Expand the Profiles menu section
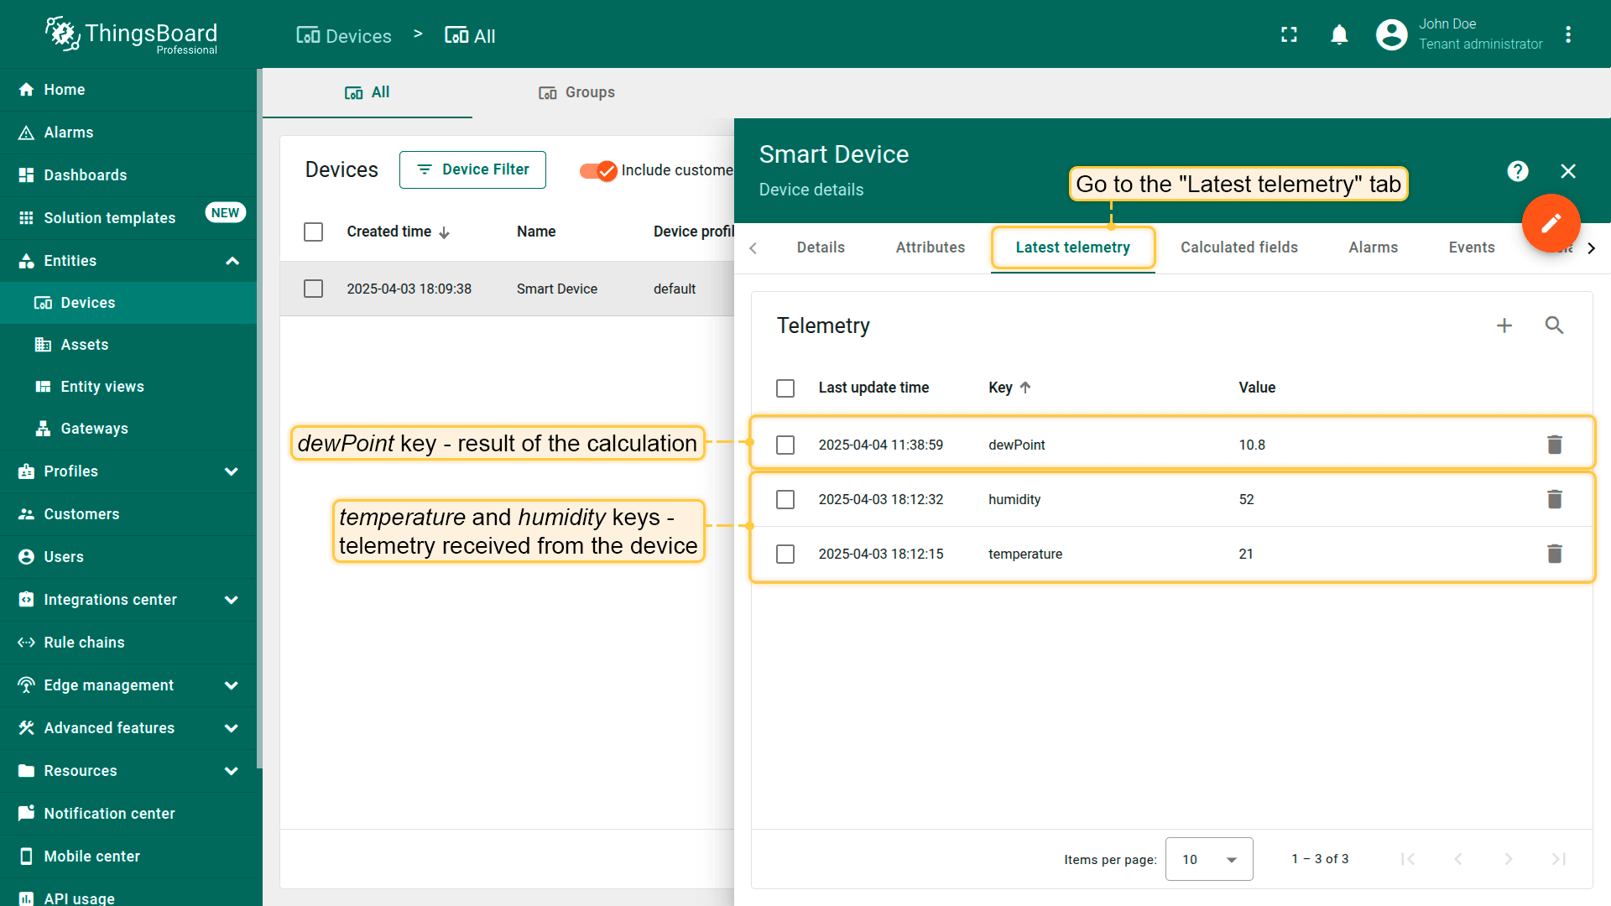Viewport: 1611px width, 906px height. tap(232, 471)
